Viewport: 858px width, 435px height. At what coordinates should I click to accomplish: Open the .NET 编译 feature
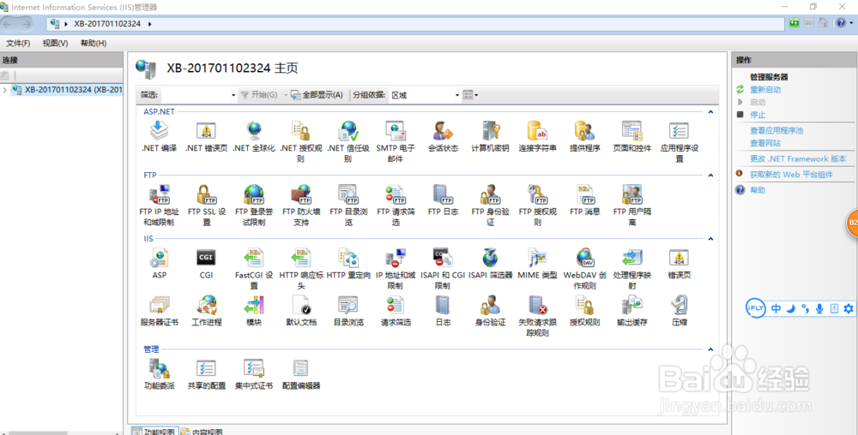160,136
